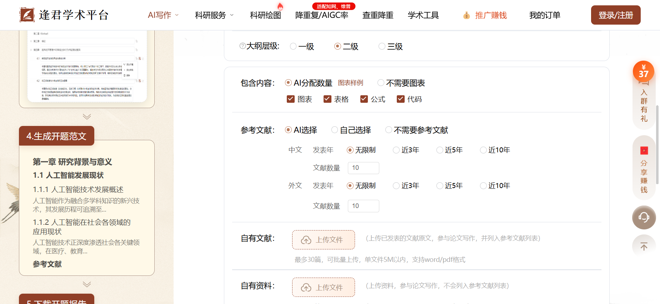Click the flame icon above 科研绘图
The width and height of the screenshot is (660, 304).
(280, 6)
